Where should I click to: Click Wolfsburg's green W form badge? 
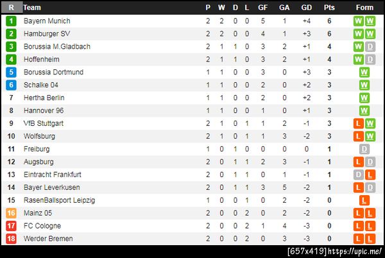coord(370,137)
